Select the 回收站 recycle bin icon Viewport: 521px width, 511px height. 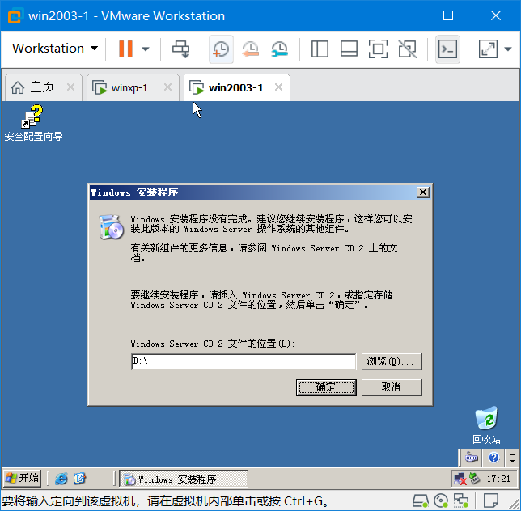[x=486, y=425]
